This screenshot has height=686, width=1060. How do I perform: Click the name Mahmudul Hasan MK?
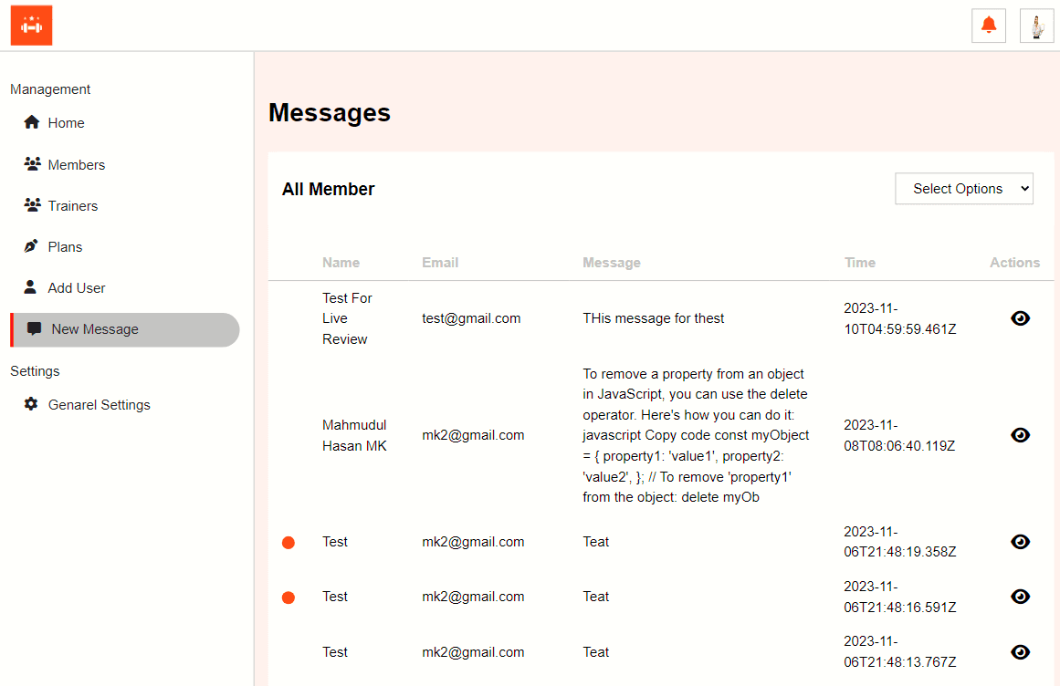(x=354, y=435)
